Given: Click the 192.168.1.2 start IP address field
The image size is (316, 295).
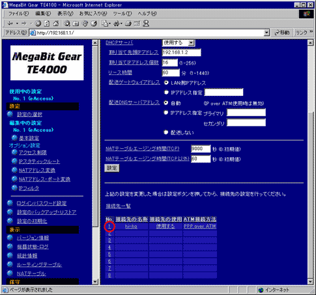Looking at the screenshot, I should pos(182,52).
